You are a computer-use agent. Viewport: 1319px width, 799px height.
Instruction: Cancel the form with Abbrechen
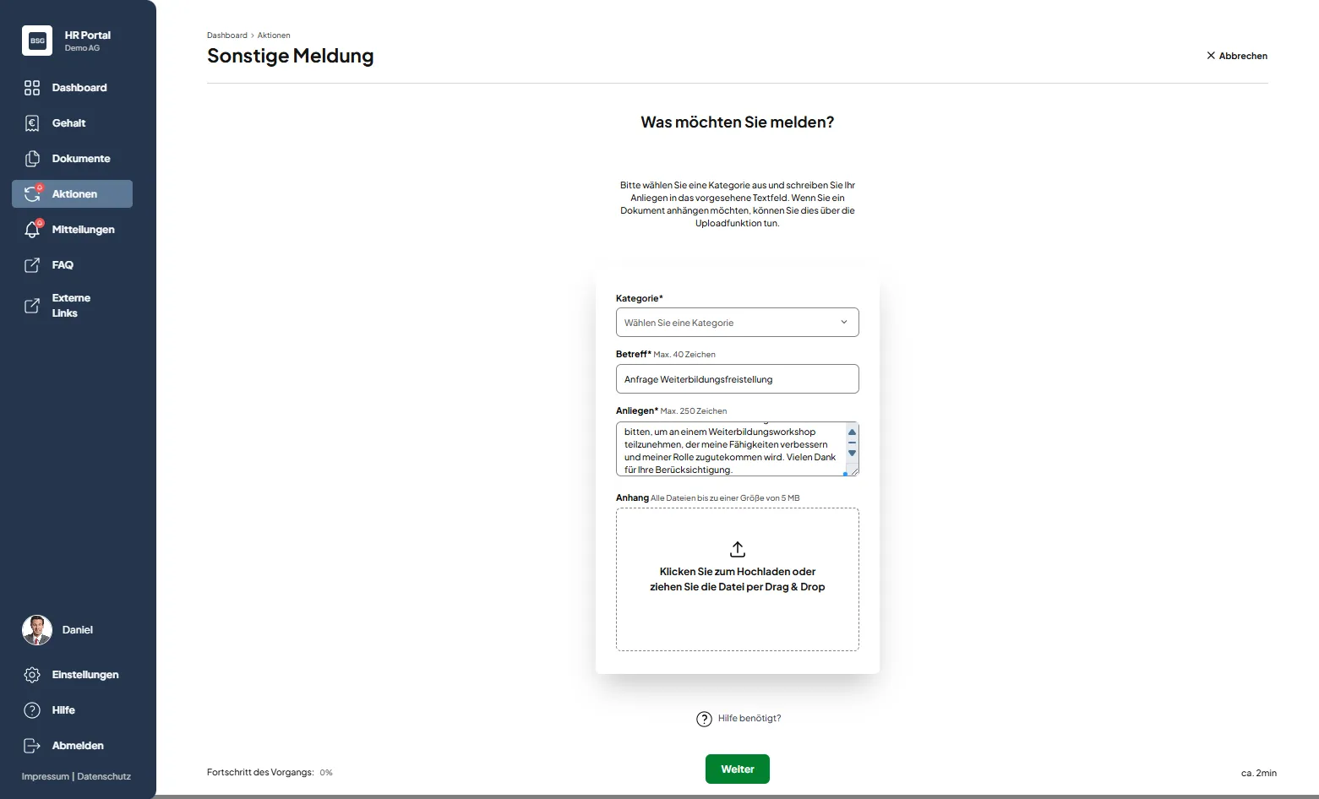click(1236, 56)
